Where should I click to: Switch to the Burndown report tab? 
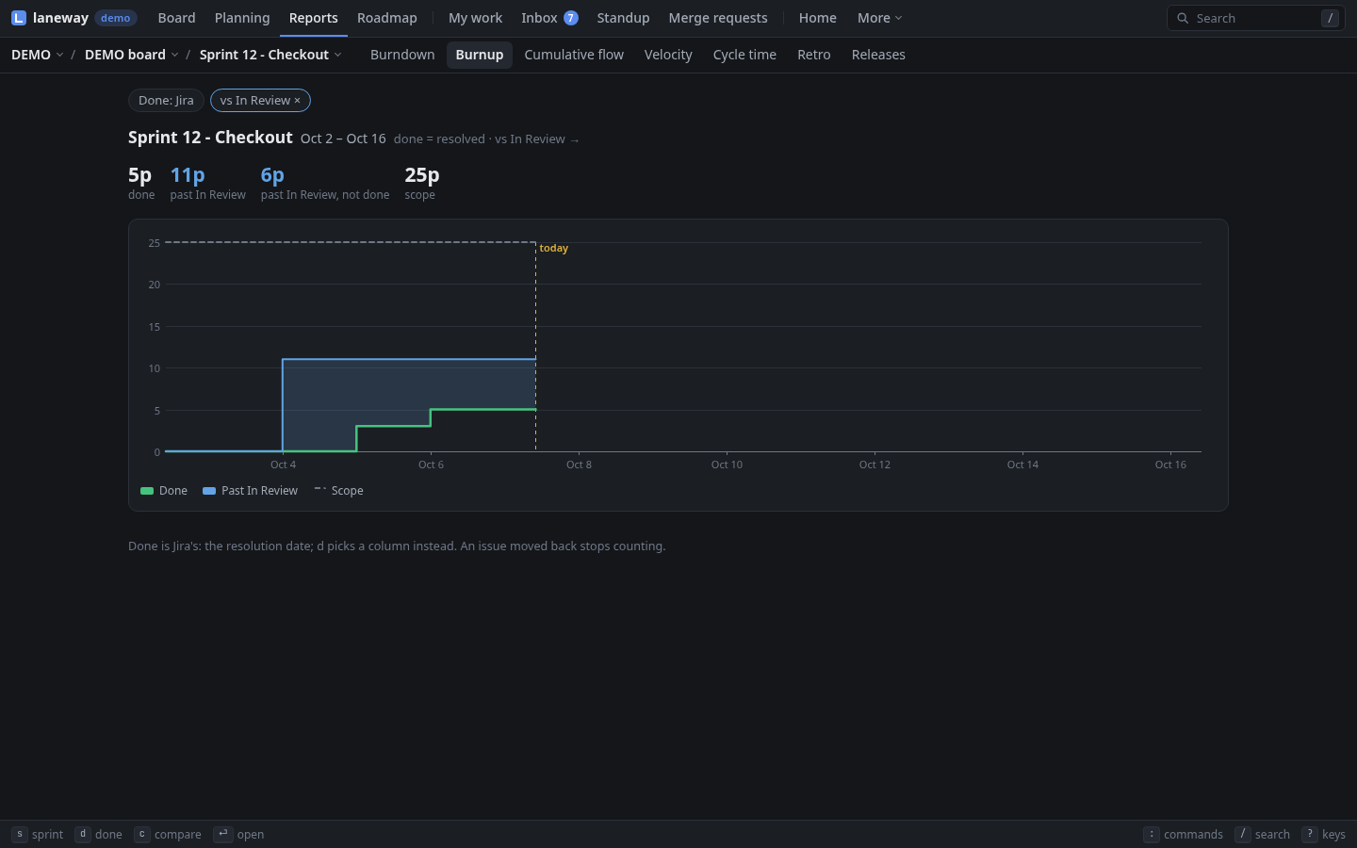point(402,55)
